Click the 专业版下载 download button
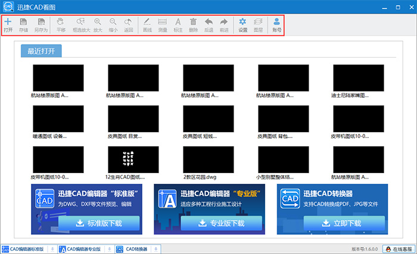Image resolution: width=417 pixels, height=254 pixels. 222,223
